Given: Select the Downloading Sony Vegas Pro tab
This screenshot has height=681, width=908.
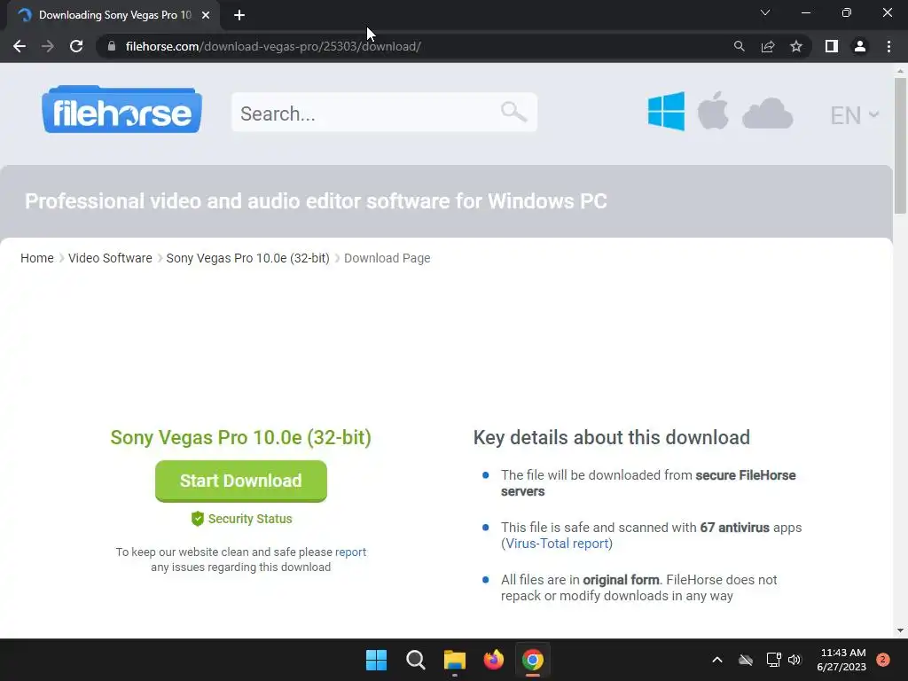Looking at the screenshot, I should point(114,15).
